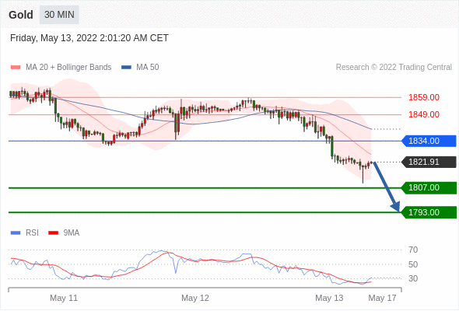Click the May 12 date axis label
Screen dimensions: 459x311
(x=195, y=298)
